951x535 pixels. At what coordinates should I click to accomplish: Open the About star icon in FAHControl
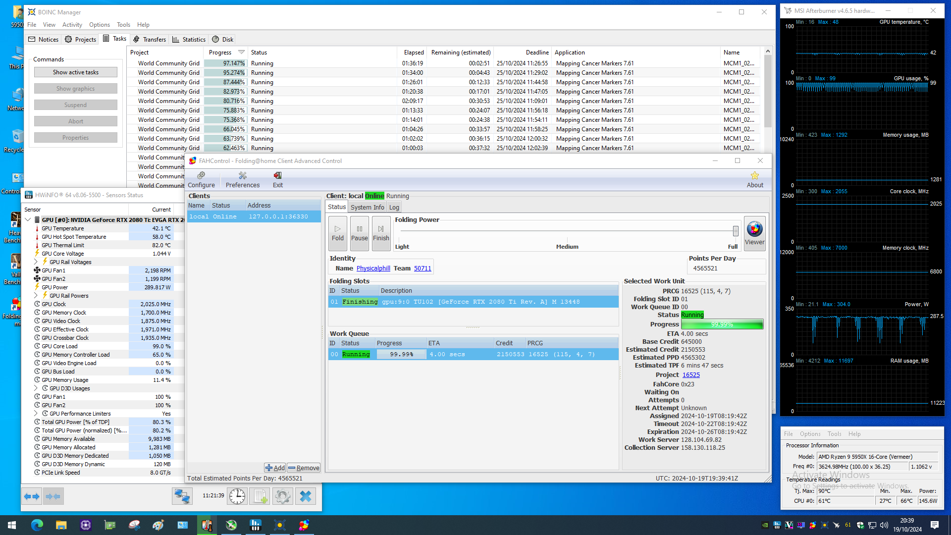(755, 180)
